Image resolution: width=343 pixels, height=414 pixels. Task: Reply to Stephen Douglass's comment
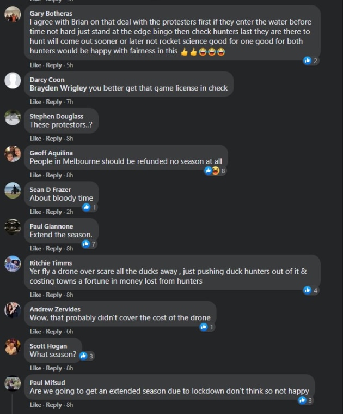[54, 139]
